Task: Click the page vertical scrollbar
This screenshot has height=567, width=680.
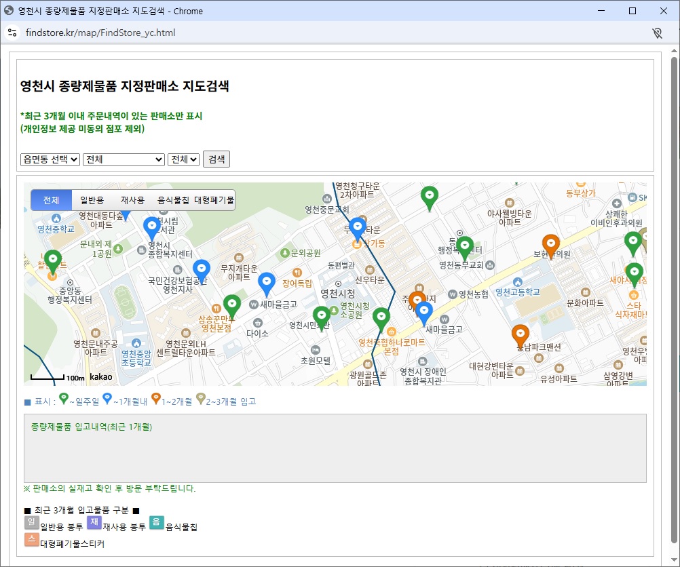Action: tap(673, 298)
